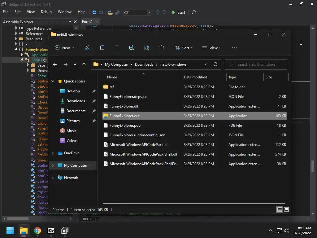The width and height of the screenshot is (317, 238).
Task: Expand Type References tree node
Action: point(16,28)
